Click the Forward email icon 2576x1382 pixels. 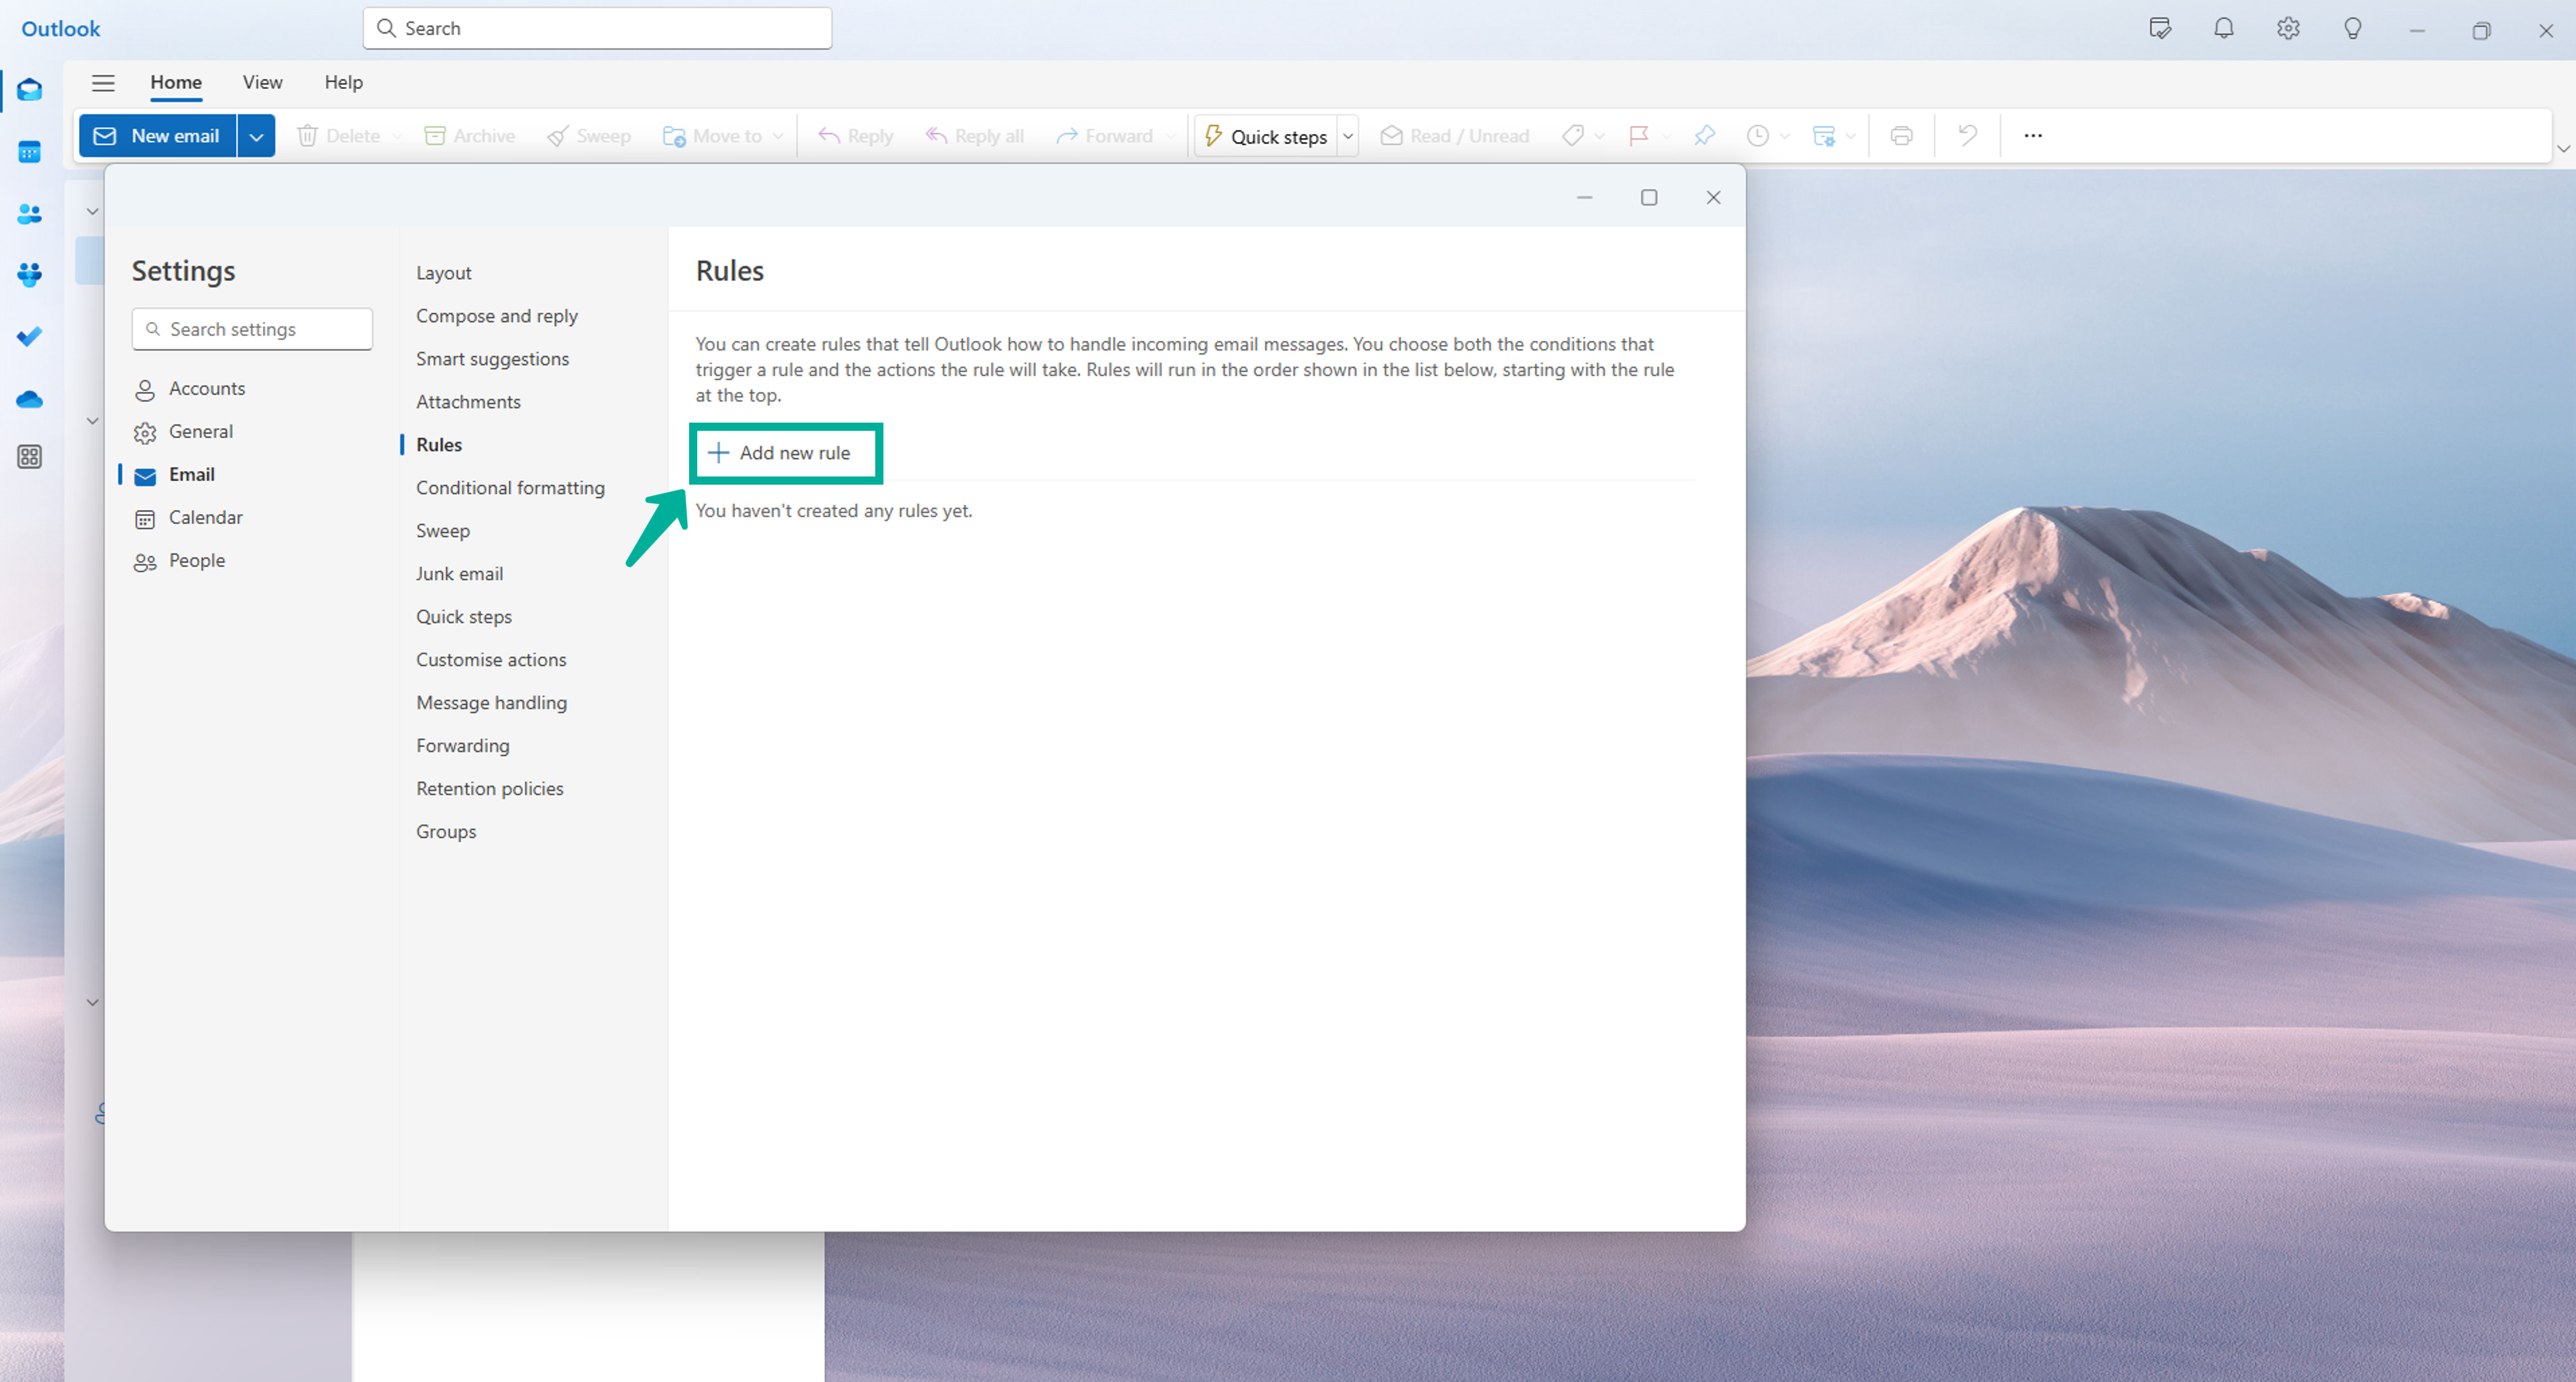click(1068, 135)
